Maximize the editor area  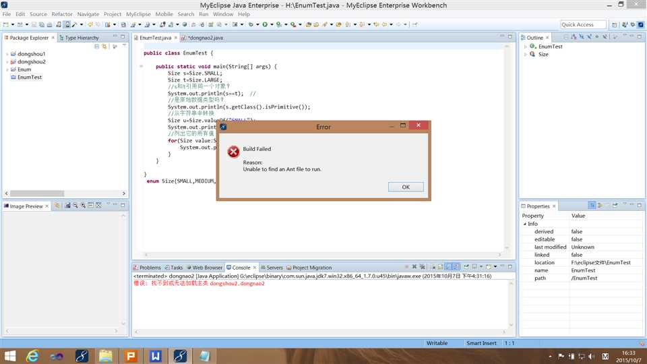(x=510, y=36)
